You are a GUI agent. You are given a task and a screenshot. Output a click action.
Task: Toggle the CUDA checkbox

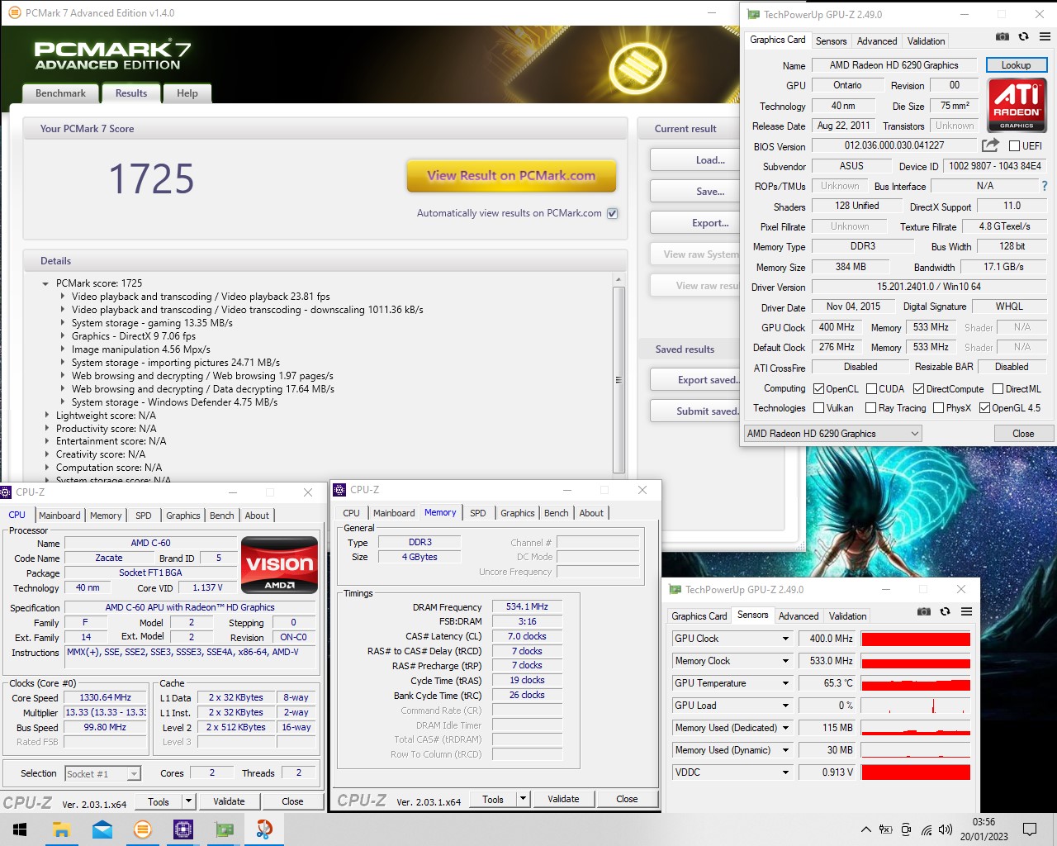point(871,389)
